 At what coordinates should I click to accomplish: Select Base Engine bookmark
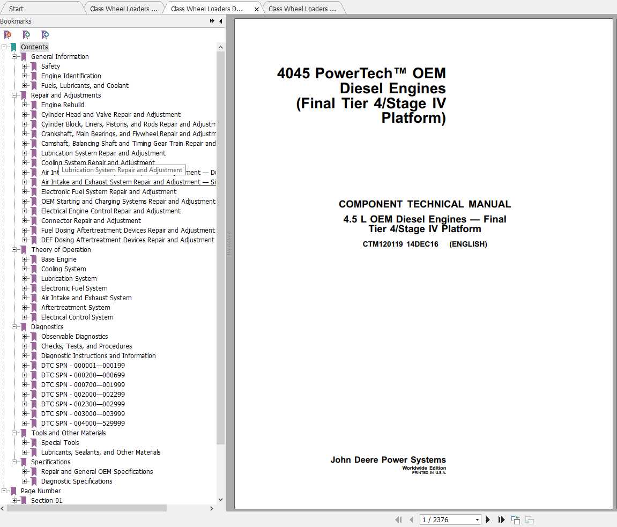[59, 259]
